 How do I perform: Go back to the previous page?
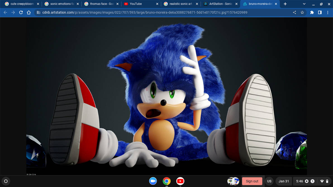[5, 13]
